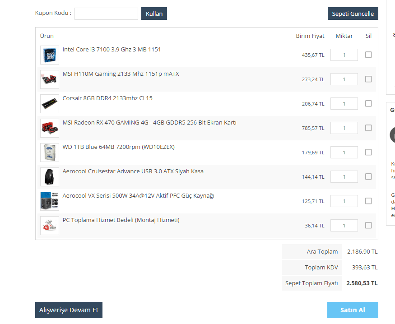Image resolution: width=395 pixels, height=324 pixels.
Task: Open MSI H110M Gaming motherboard thumbnail
Action: tap(50, 79)
